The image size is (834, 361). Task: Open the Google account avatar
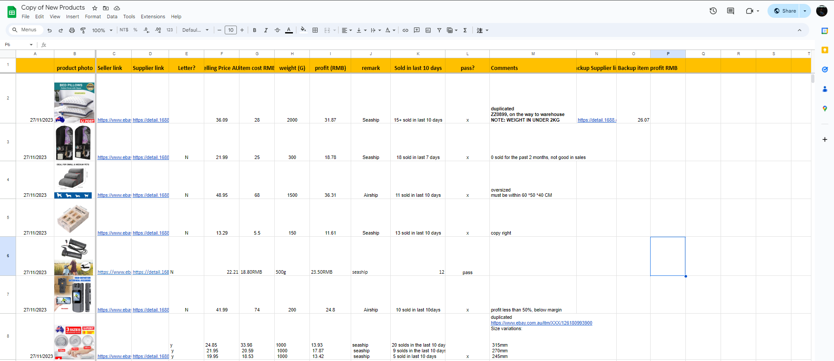(822, 11)
